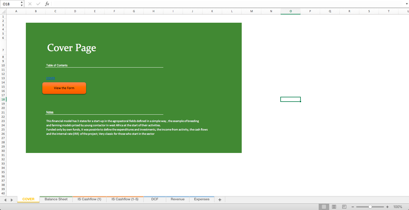Open the IS Cashflow (1) tab
Screen dimensions: 409x210
point(89,199)
